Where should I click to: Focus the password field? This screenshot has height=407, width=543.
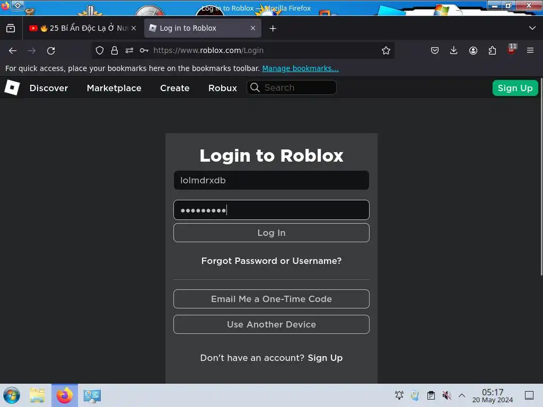(x=271, y=210)
